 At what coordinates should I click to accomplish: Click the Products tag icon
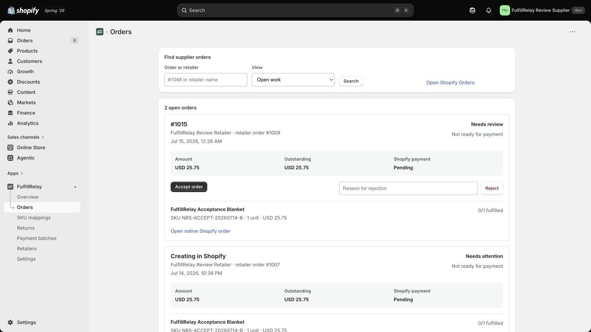pos(10,51)
